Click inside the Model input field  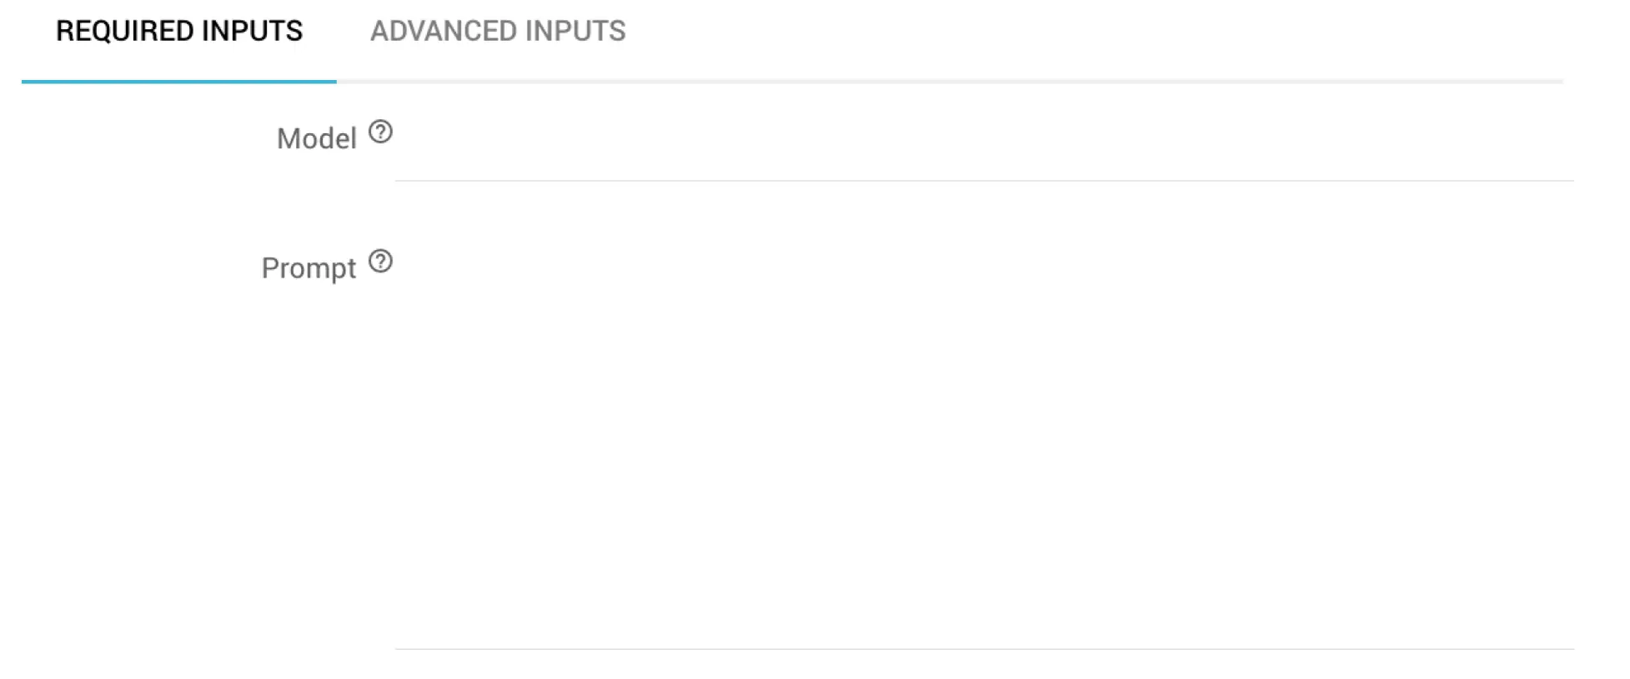pos(984,150)
